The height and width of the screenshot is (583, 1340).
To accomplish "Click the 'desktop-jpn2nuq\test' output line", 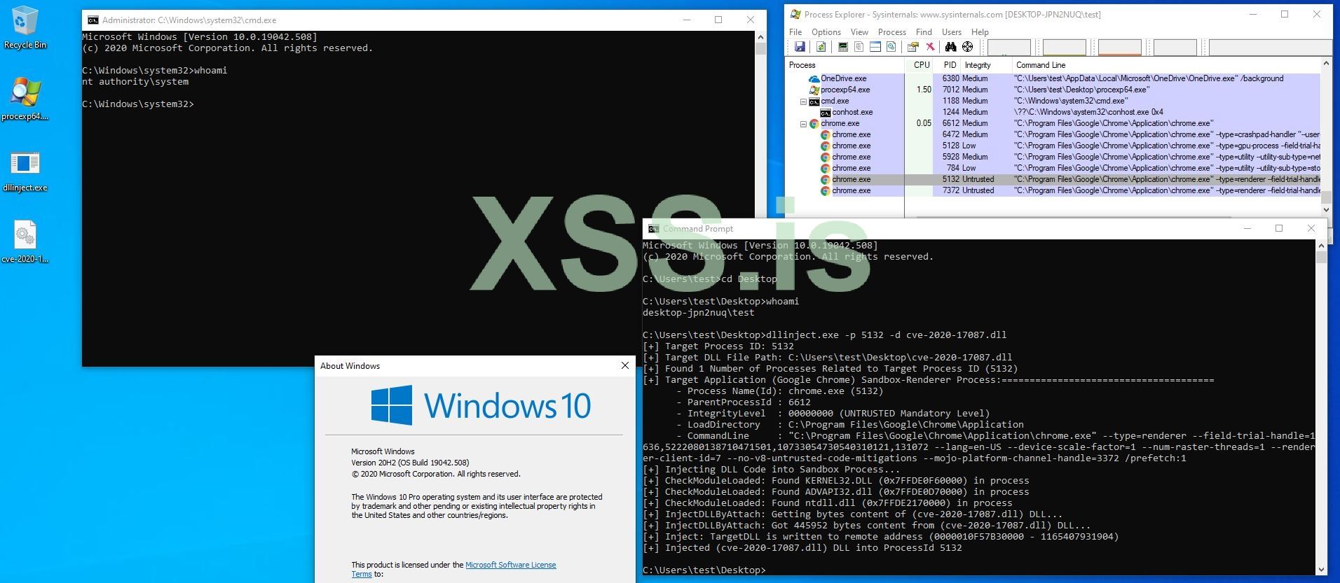I will [x=699, y=313].
